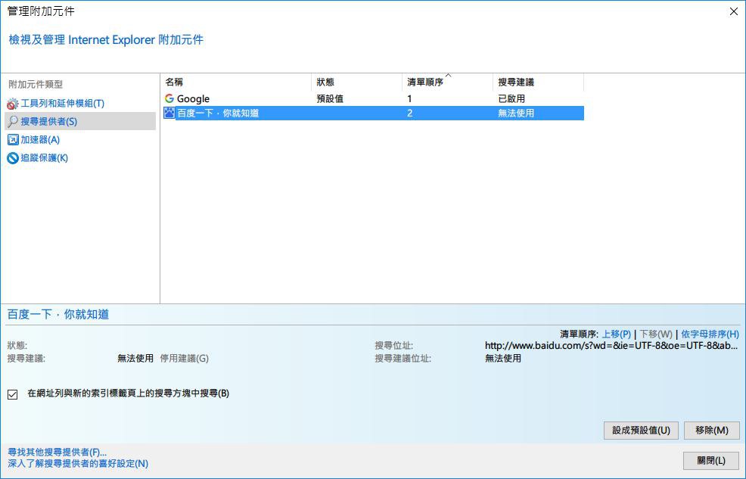This screenshot has height=479, width=746.
Task: Click the Tracking Protection blocked icon
Action: pyautogui.click(x=13, y=158)
